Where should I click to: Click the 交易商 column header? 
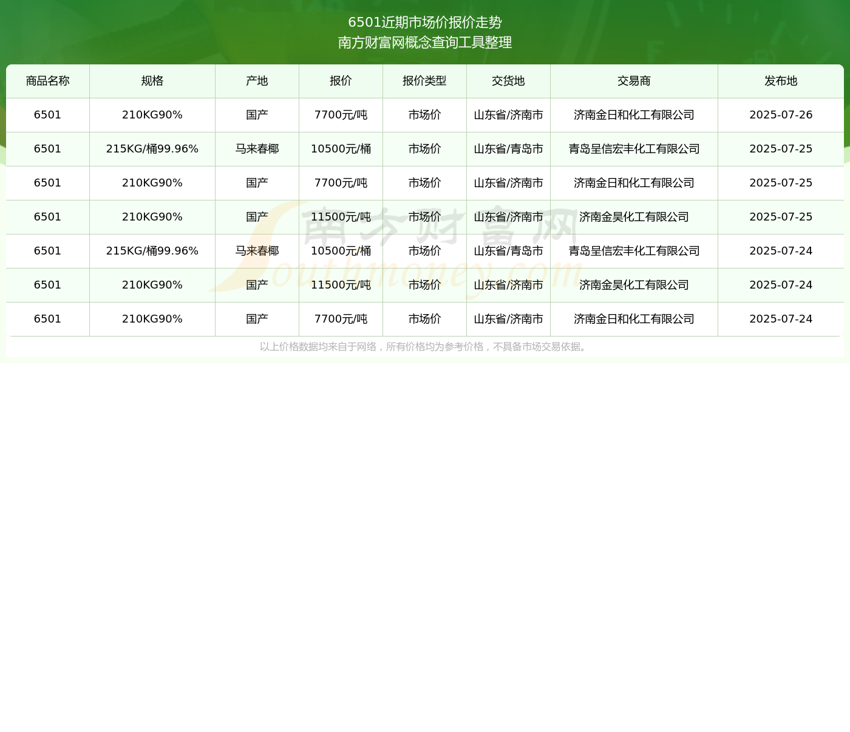tap(634, 81)
